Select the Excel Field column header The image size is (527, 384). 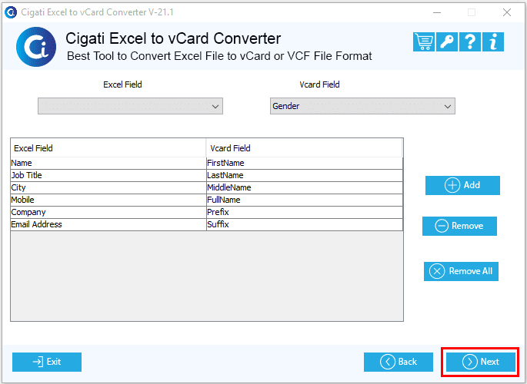108,148
